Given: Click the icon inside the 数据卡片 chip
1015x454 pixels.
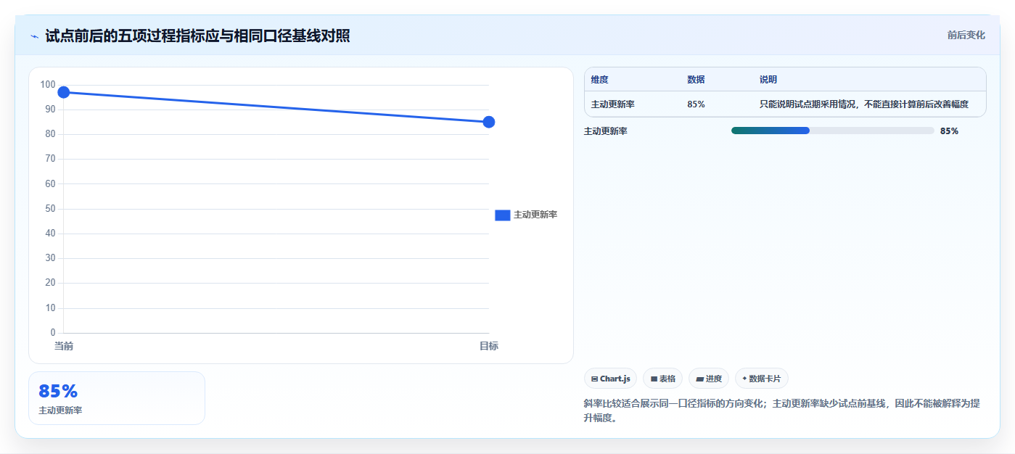Looking at the screenshot, I should 744,379.
